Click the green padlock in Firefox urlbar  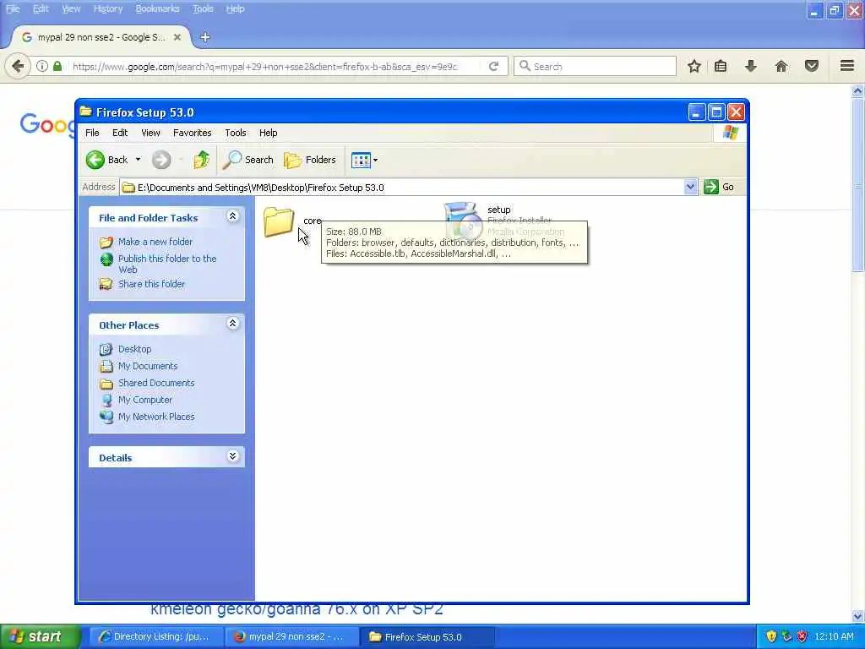[x=57, y=66]
